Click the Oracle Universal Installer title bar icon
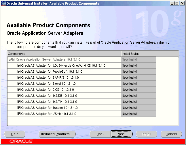Viewport: 186px width, 145px height. click(3, 3)
